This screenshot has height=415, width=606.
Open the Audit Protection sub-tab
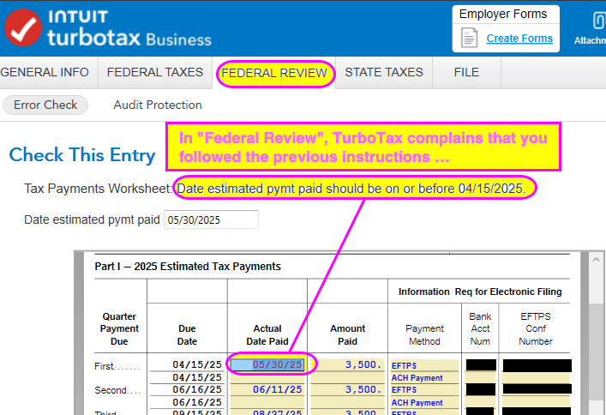pyautogui.click(x=158, y=105)
